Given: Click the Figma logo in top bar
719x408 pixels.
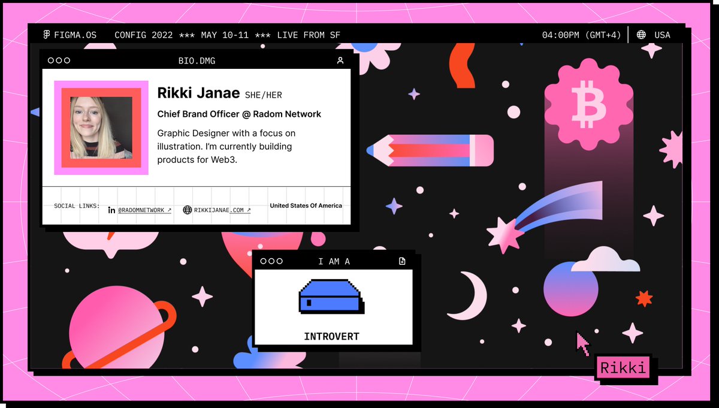Looking at the screenshot, I should click(x=46, y=35).
